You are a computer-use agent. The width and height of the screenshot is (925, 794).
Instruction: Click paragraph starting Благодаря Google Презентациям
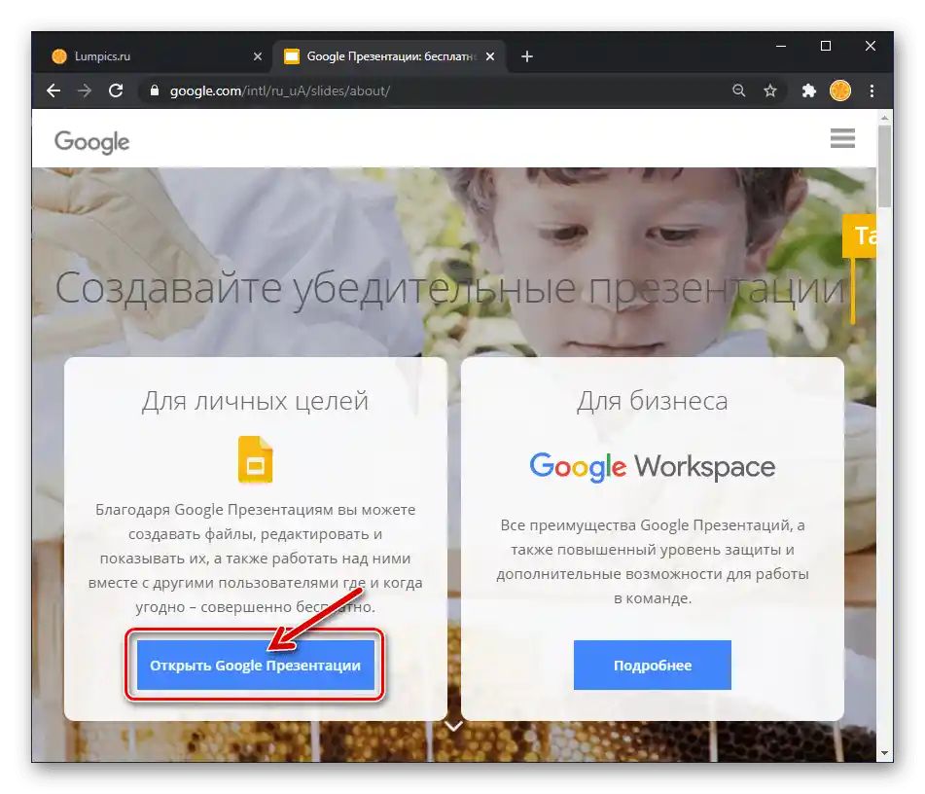pyautogui.click(x=256, y=558)
